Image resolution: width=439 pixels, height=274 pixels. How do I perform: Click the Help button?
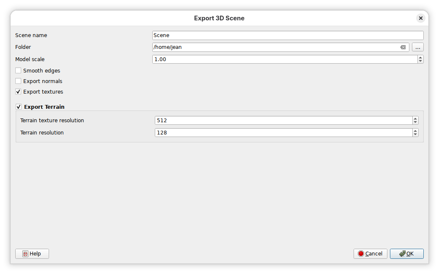[x=32, y=254]
